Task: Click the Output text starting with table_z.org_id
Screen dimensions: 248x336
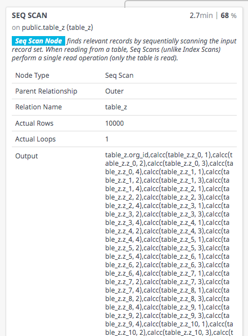Action: (x=169, y=244)
